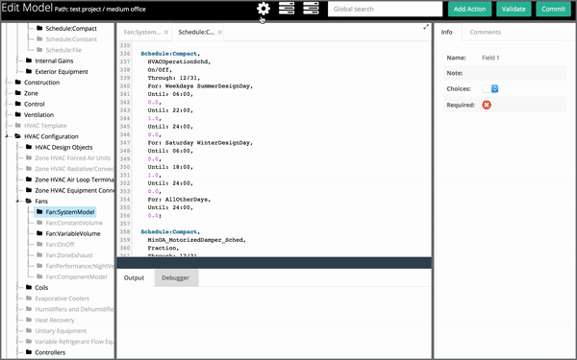Image resolution: width=577 pixels, height=360 pixels.
Task: Click code line 'For: AllOtherDays,'
Action: pos(179,200)
